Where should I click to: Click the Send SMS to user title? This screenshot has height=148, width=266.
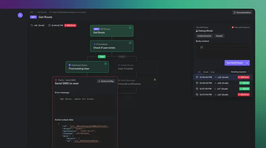(66, 84)
